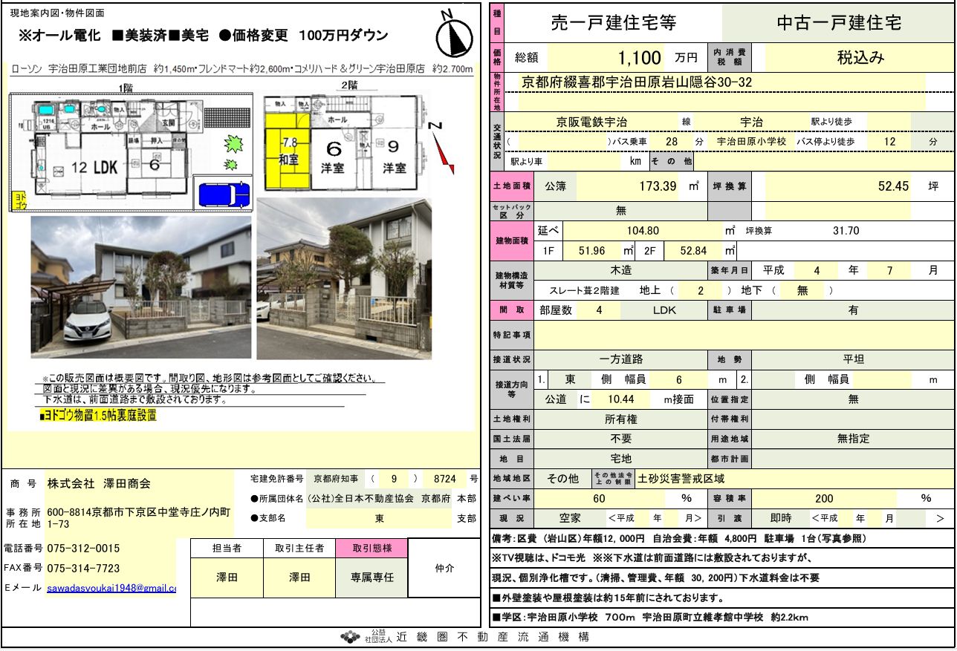Screen dimensions: 957x651
Task: Click the スレート葺2階建 text
Action: click(x=584, y=290)
